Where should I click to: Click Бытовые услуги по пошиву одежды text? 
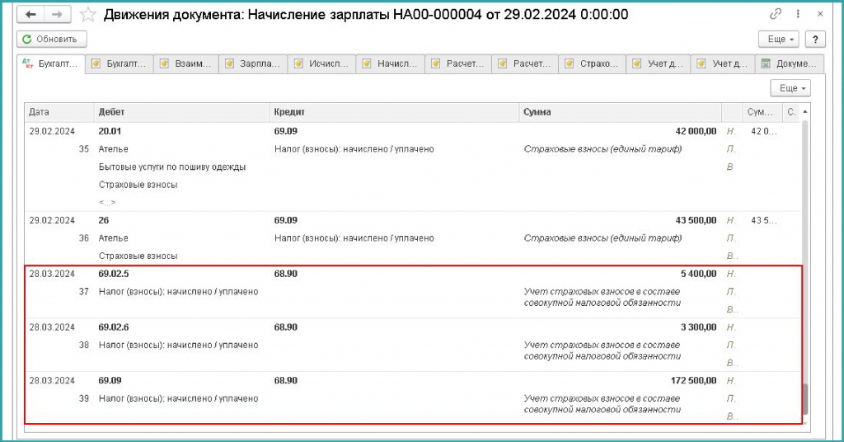click(x=172, y=167)
